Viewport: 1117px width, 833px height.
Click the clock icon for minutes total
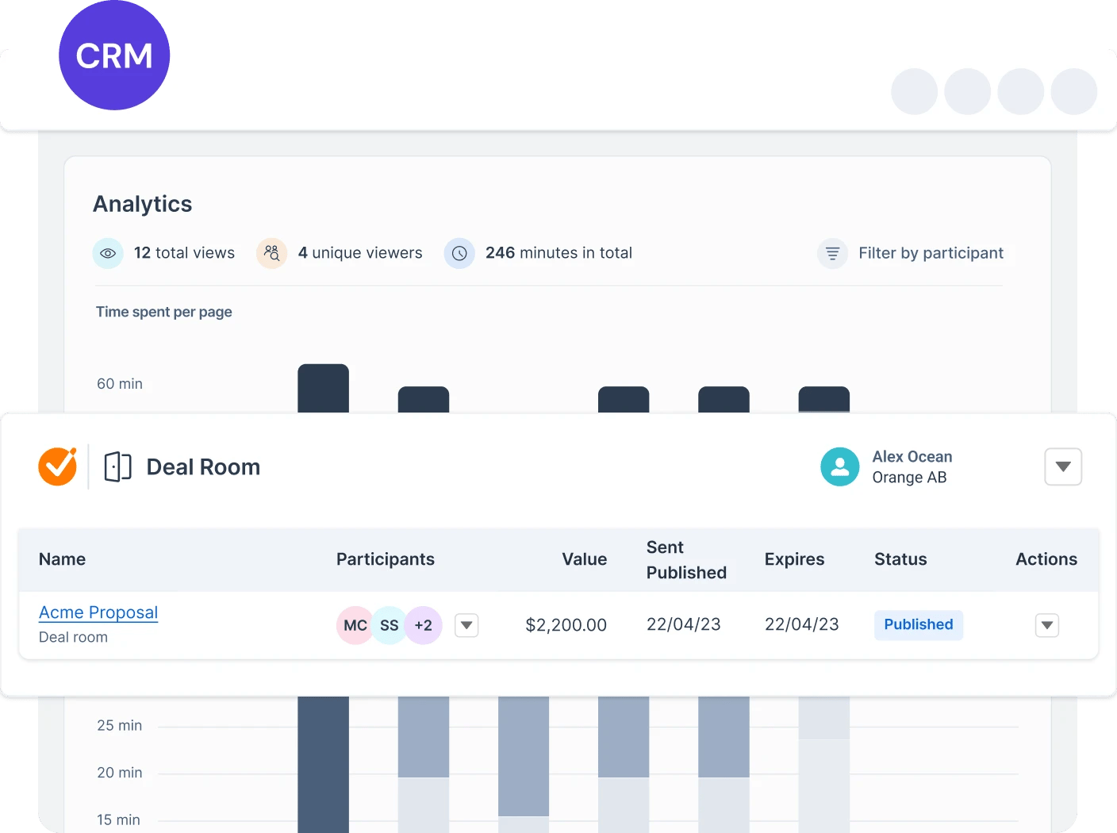459,253
